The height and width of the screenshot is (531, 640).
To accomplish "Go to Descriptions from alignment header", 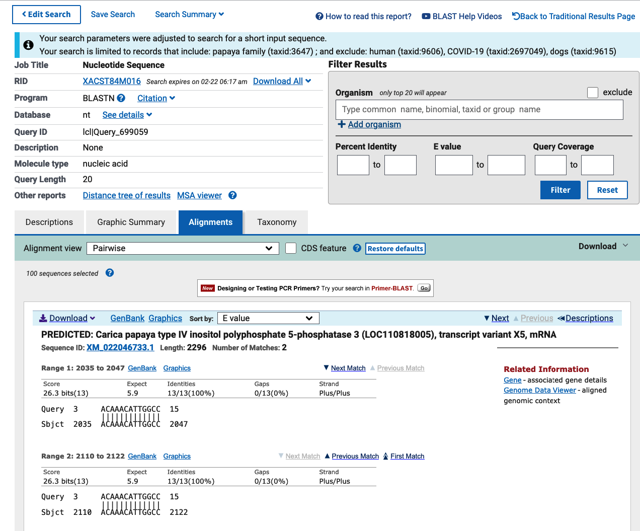I will point(589,318).
